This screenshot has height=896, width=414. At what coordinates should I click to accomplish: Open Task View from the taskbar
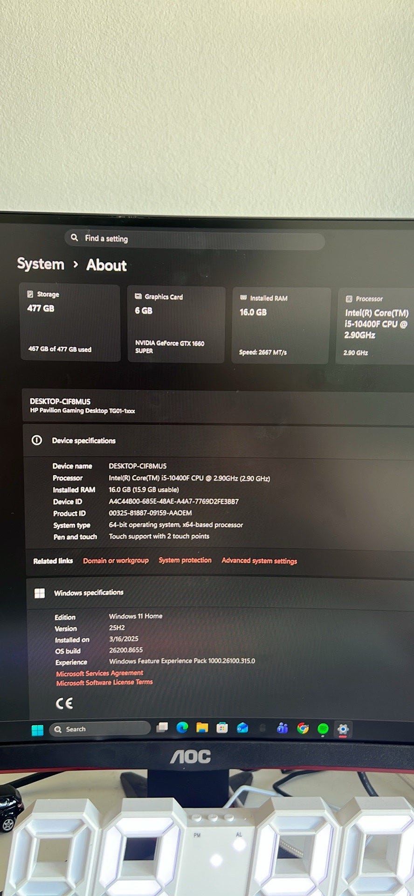coord(162,728)
